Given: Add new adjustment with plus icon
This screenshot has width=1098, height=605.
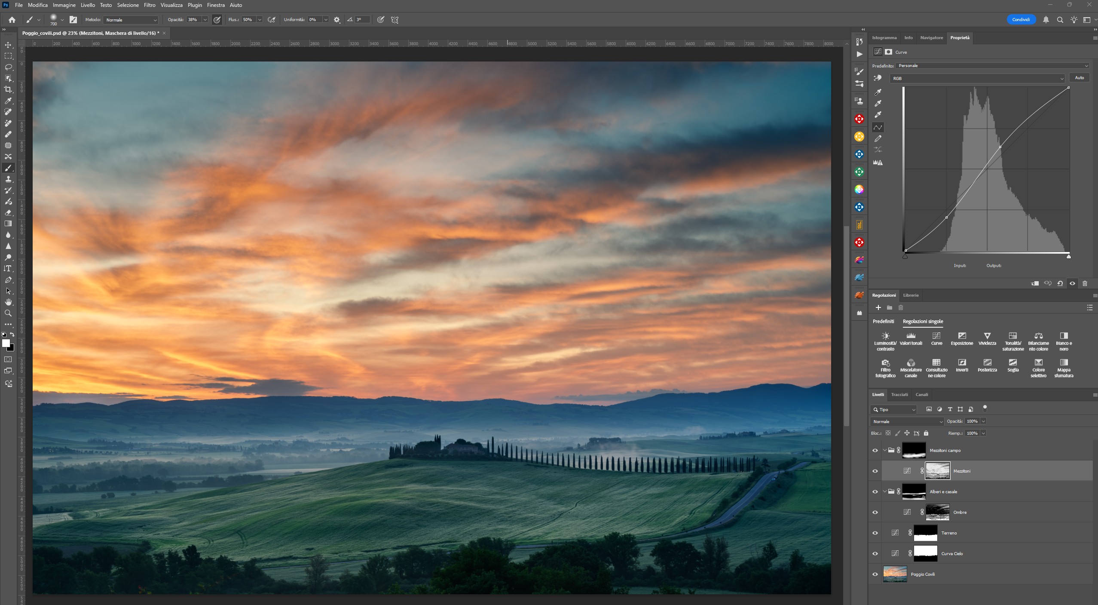Looking at the screenshot, I should coord(878,307).
